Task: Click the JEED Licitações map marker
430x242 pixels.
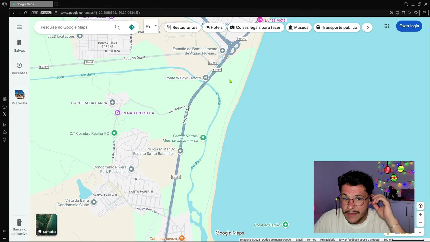Action: (x=80, y=36)
